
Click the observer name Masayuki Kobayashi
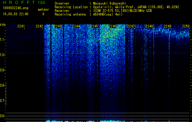[x=110, y=4]
